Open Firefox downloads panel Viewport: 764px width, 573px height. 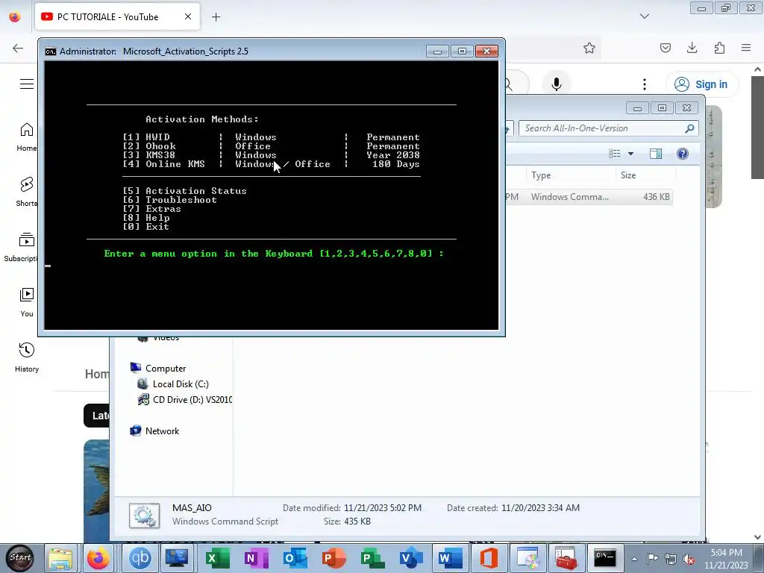pos(692,48)
